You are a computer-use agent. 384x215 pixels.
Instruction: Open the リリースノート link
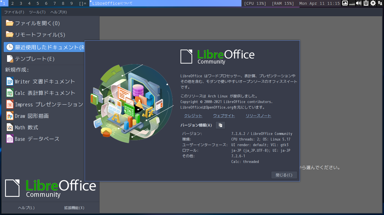click(x=258, y=116)
